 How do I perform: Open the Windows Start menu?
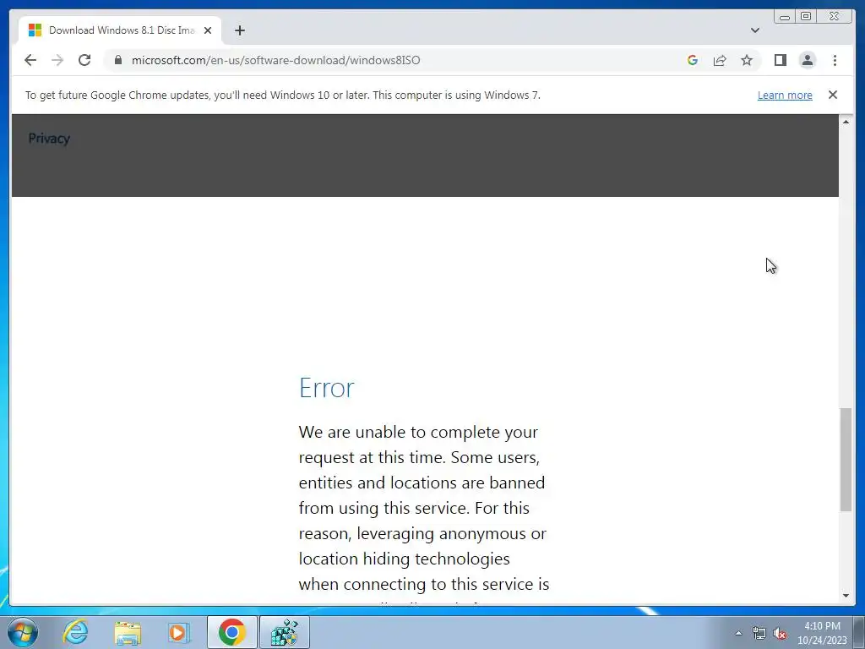23,632
